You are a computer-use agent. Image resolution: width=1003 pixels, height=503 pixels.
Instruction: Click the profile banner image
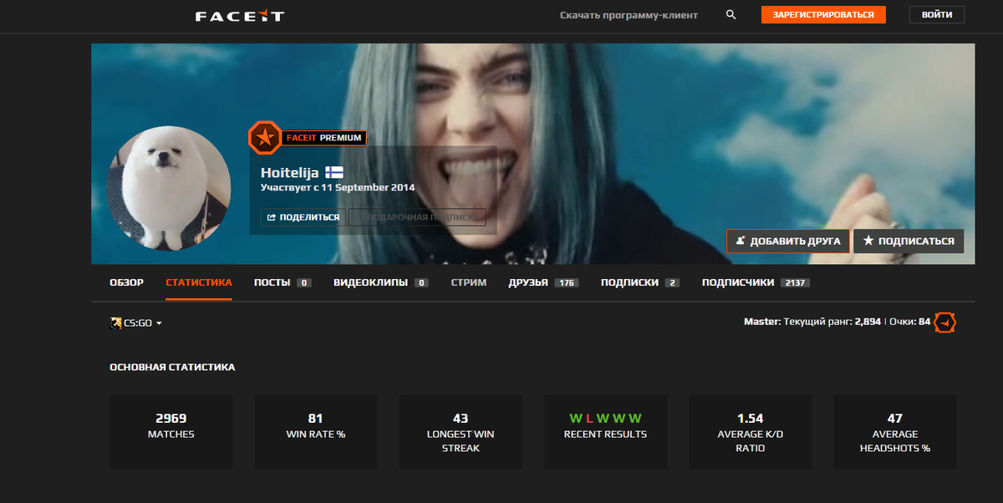[x=532, y=154]
